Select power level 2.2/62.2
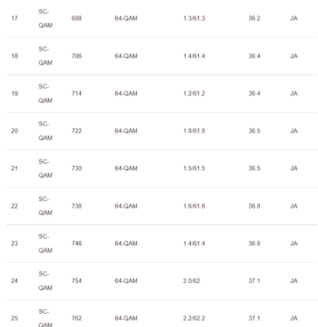The image size is (318, 327). pos(194,318)
